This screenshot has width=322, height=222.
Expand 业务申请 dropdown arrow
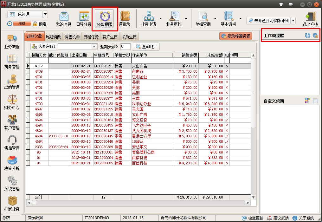pyautogui.click(x=161, y=18)
